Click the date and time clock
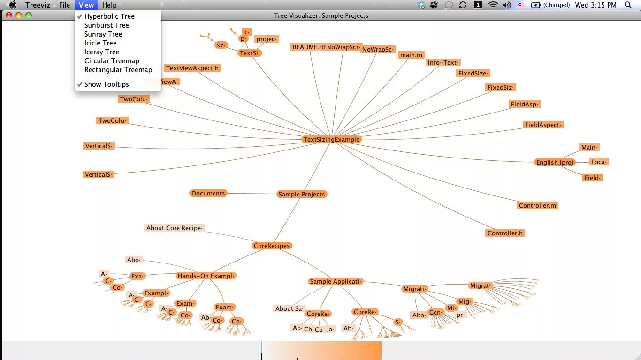The image size is (641, 360). tap(596, 5)
